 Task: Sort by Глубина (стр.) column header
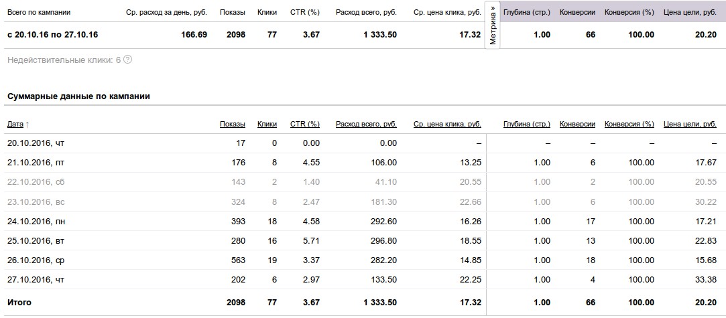[x=527, y=124]
